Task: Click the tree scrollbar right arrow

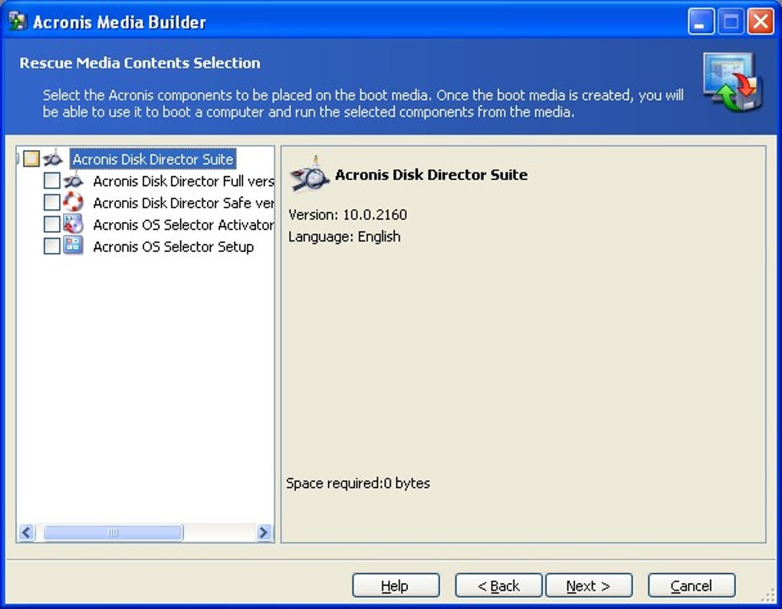Action: pos(264,532)
